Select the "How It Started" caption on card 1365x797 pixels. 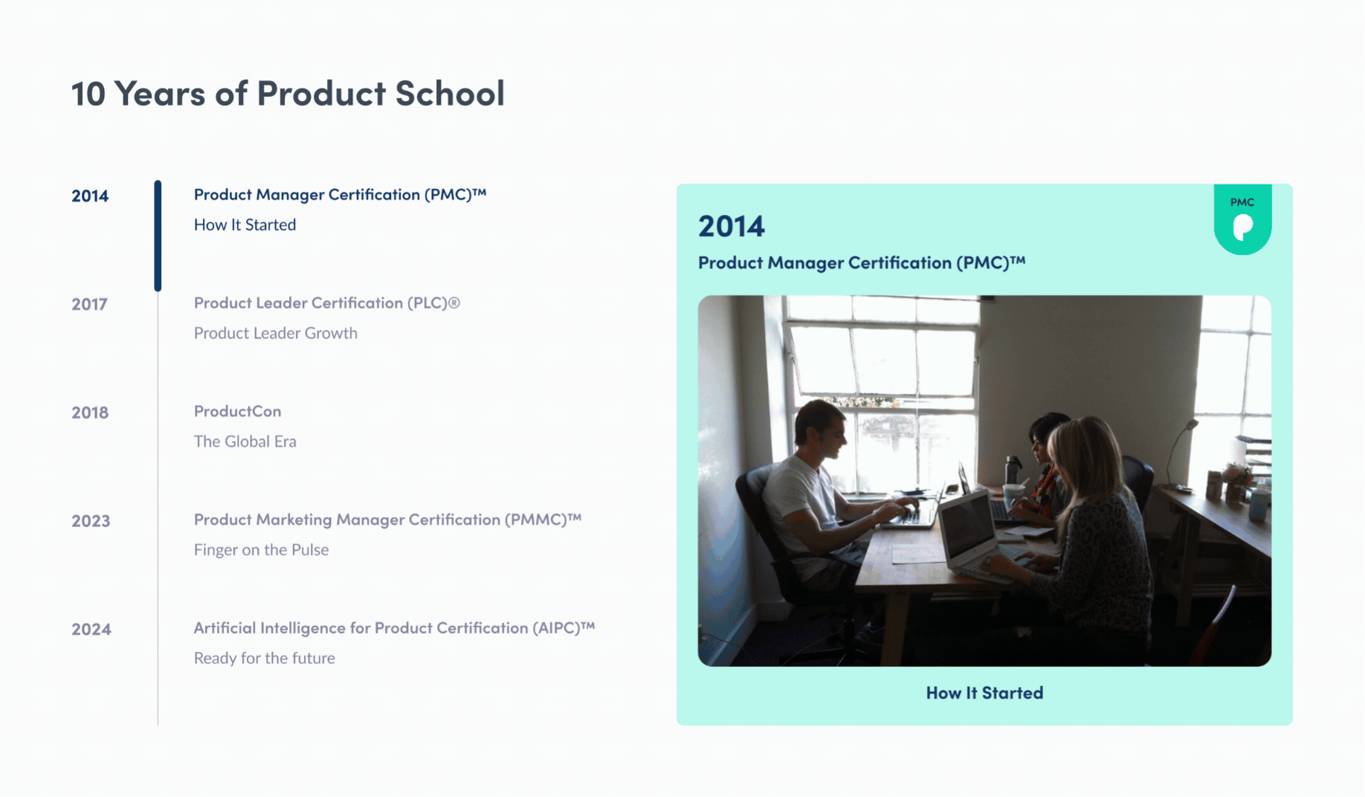[984, 692]
